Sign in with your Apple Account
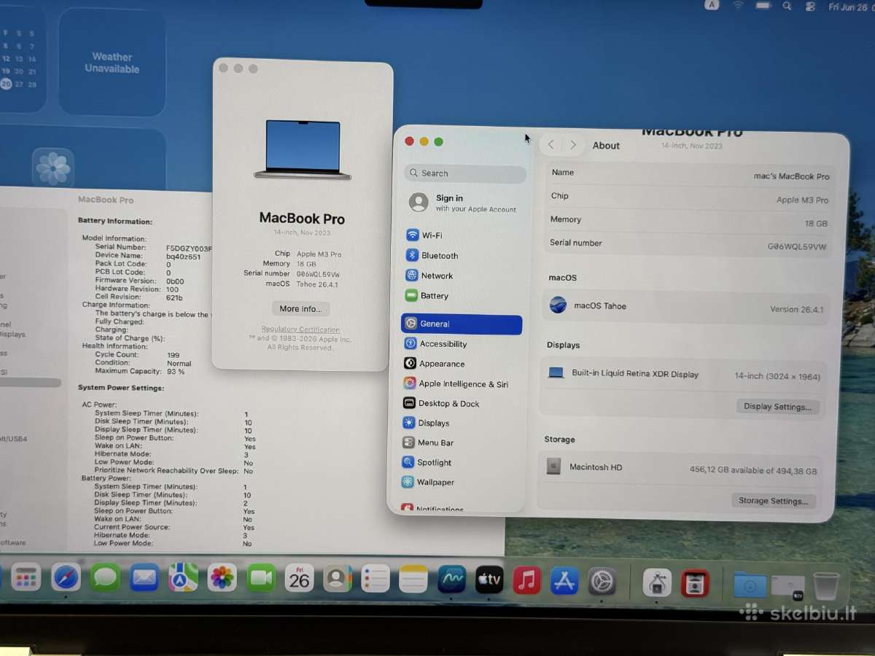 (464, 203)
